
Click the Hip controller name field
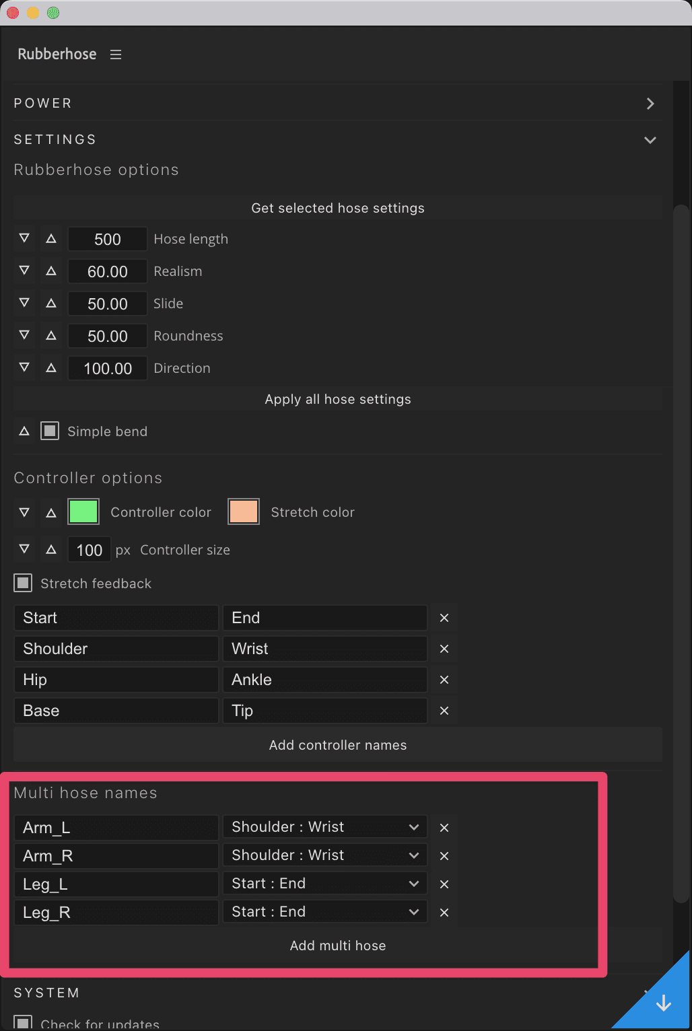116,680
